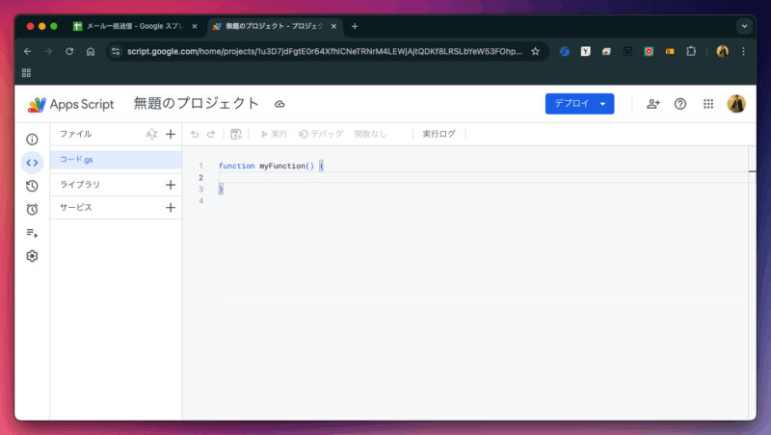Image resolution: width=771 pixels, height=435 pixels.
Task: Click the share project person-add icon
Action: pyautogui.click(x=653, y=104)
